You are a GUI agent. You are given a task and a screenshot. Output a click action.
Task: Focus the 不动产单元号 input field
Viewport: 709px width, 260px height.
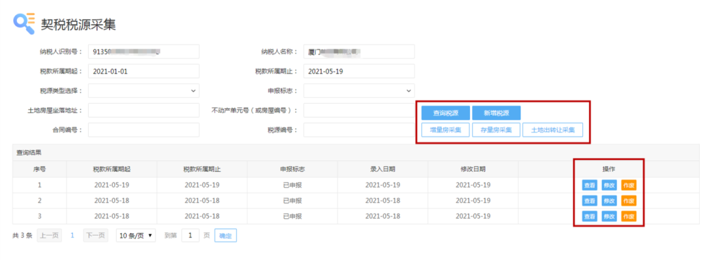point(359,110)
